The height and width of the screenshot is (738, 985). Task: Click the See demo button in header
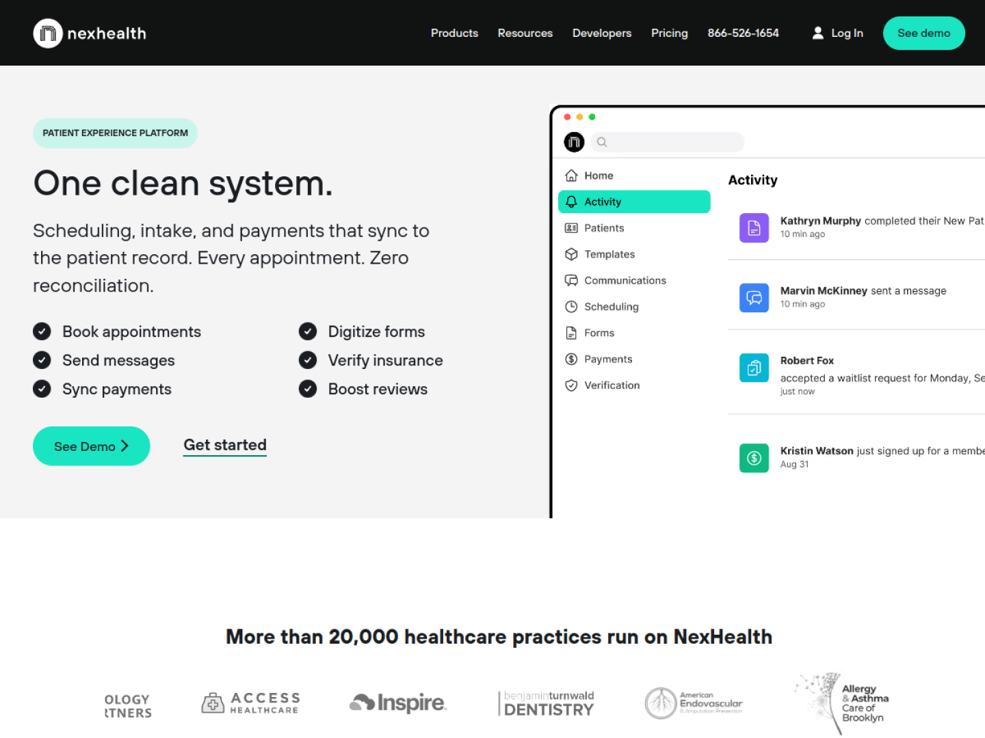click(x=924, y=33)
